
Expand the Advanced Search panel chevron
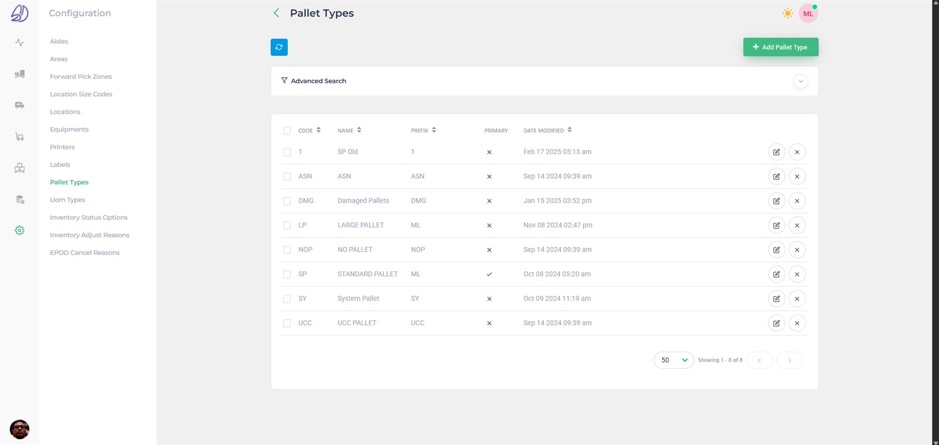tap(800, 81)
